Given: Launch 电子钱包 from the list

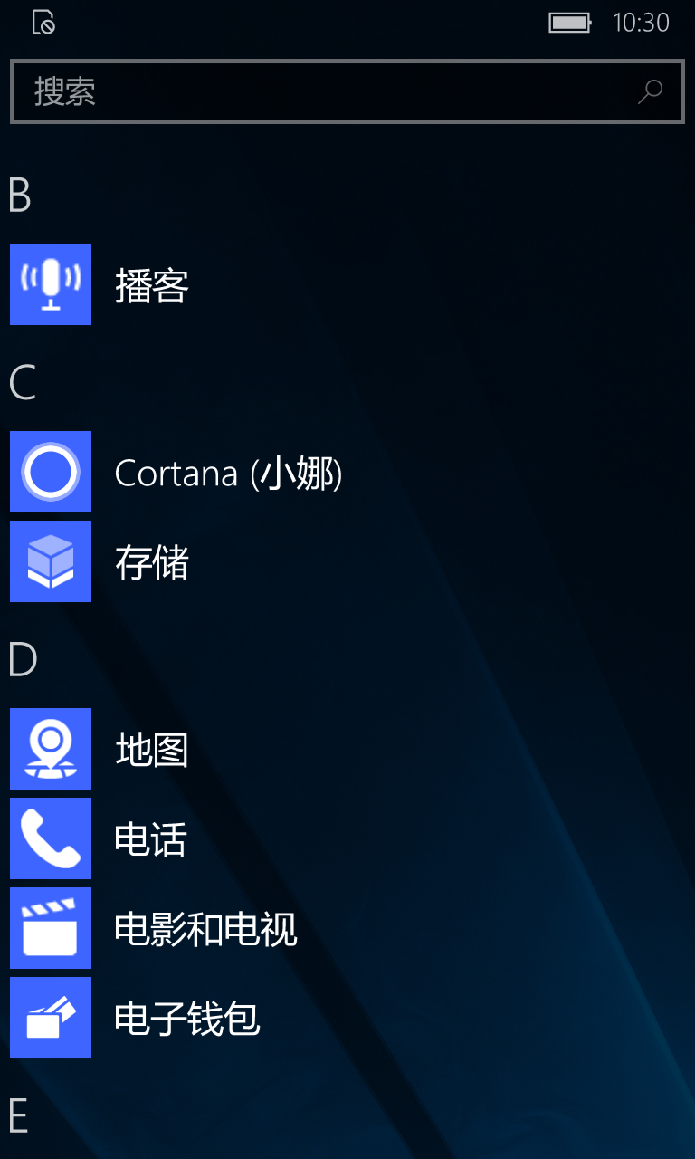Looking at the screenshot, I should (x=188, y=1020).
